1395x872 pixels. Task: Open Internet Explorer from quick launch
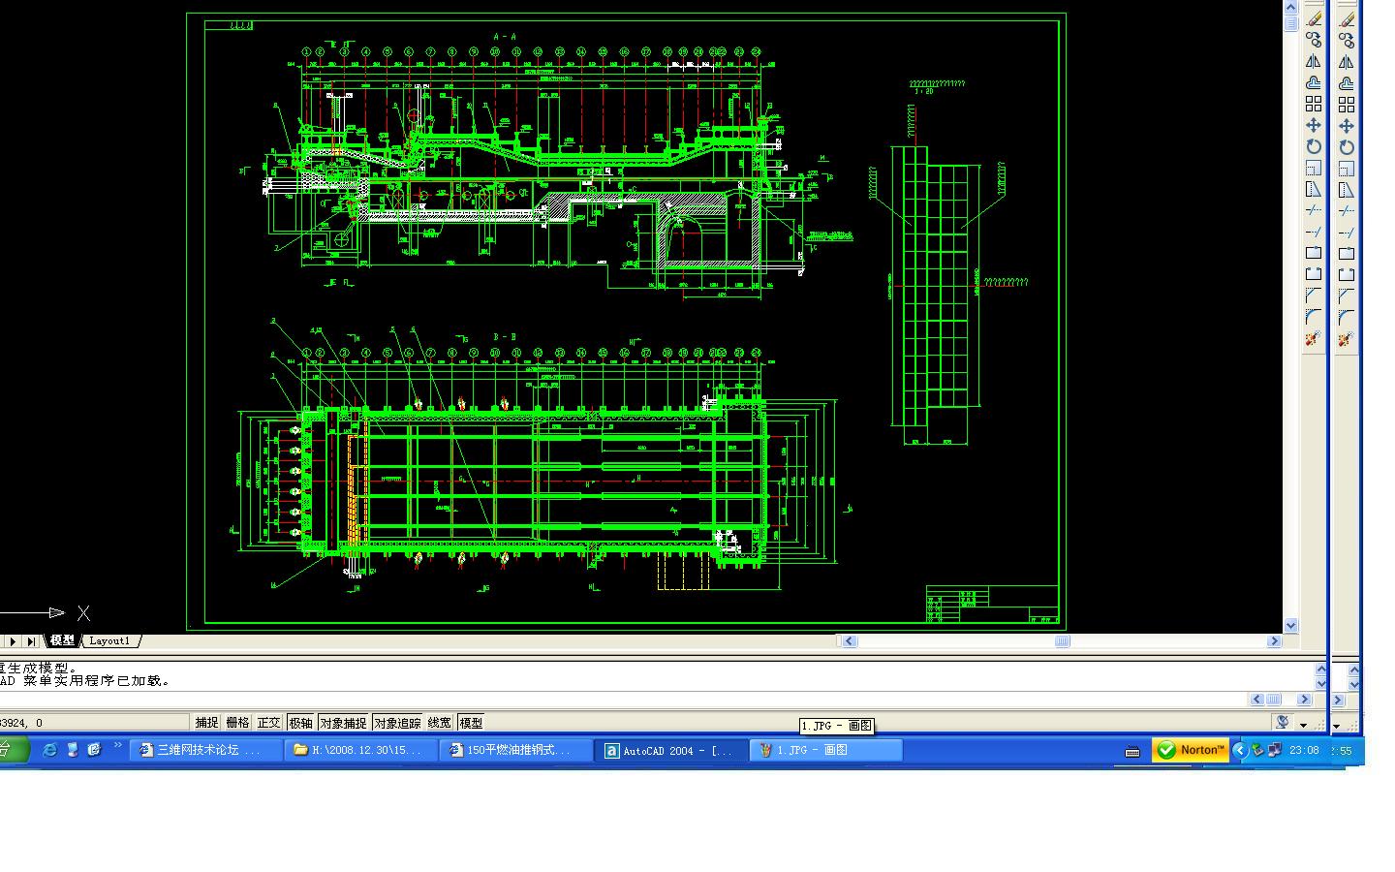pos(50,750)
